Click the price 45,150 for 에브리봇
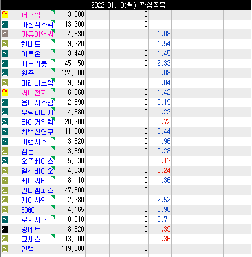 click(x=74, y=63)
